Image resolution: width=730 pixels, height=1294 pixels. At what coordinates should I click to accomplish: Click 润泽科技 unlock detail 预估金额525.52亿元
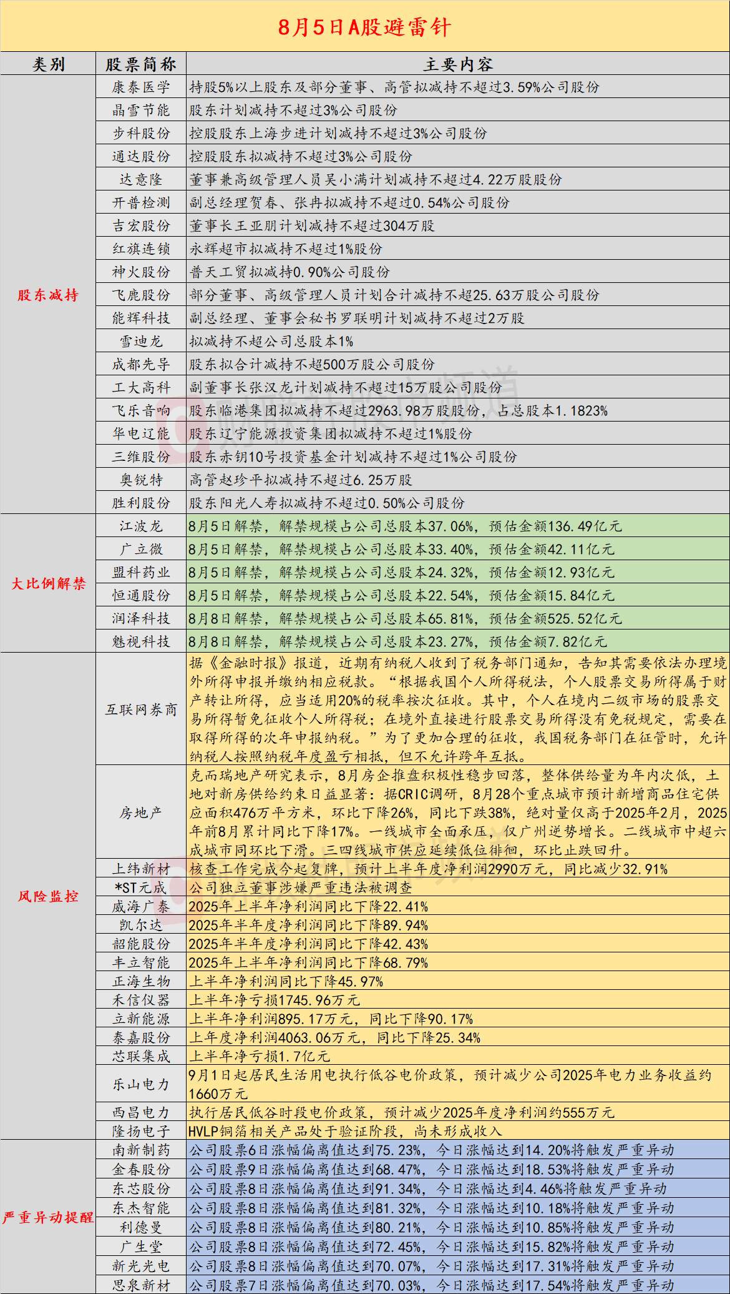click(x=555, y=618)
